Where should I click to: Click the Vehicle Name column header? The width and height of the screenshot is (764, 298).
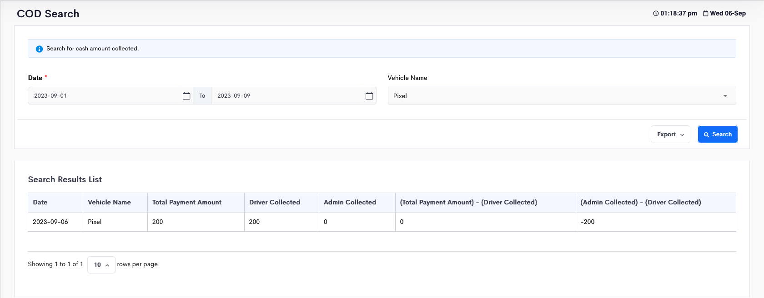[115, 203]
